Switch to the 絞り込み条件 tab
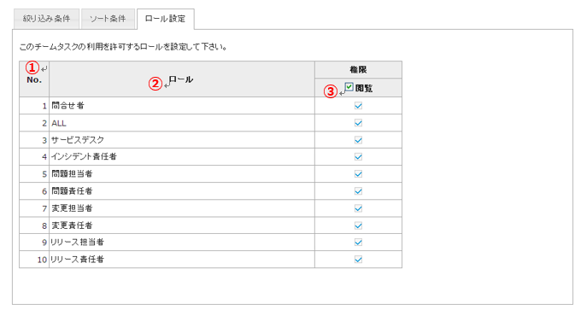575x310 pixels. point(47,19)
